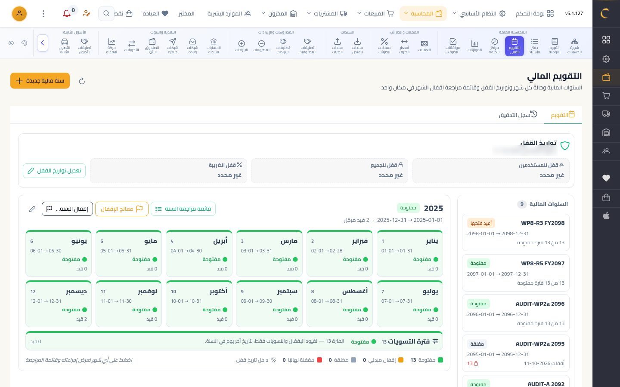
Task: Select the AUDIT-WP2a 2095 closed year card
Action: 516,353
